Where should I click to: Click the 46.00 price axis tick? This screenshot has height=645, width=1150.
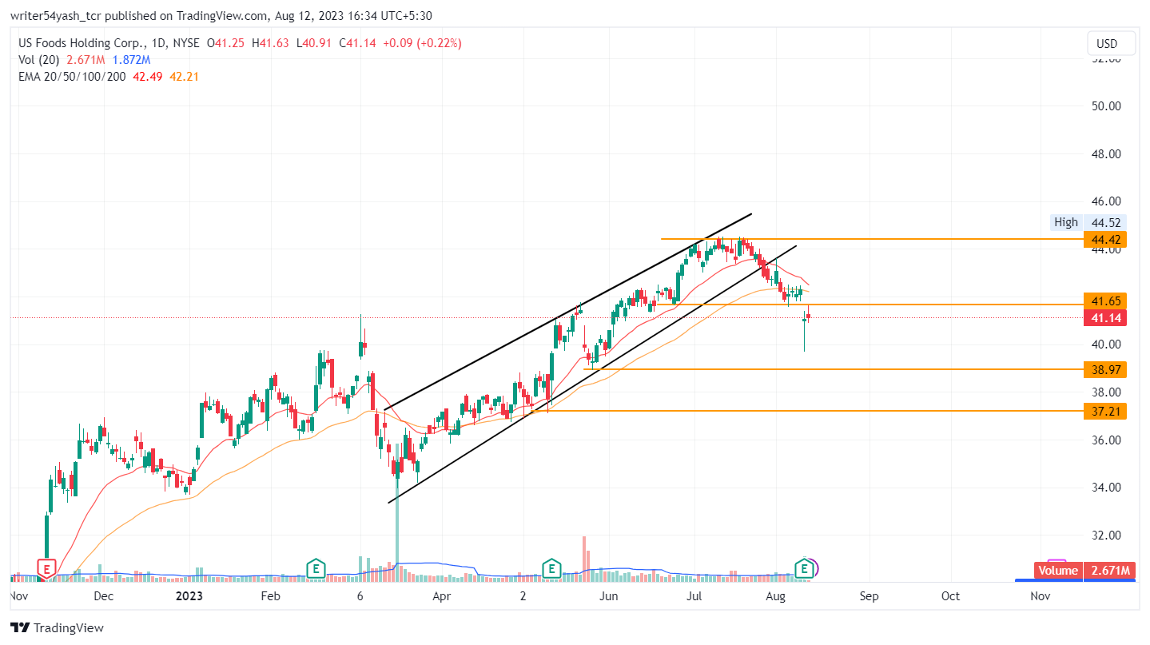click(1107, 201)
